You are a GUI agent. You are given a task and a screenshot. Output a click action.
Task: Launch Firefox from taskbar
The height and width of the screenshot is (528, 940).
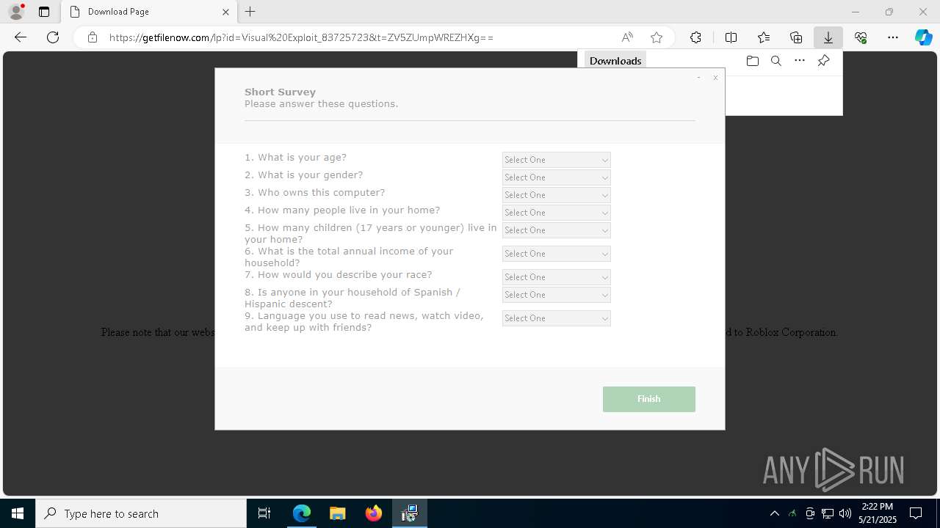[374, 513]
